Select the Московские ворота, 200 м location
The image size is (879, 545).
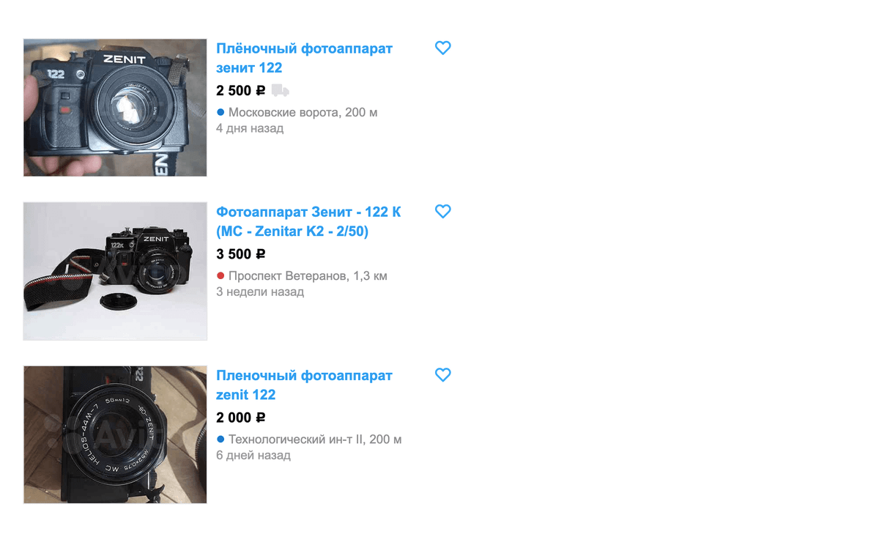(x=303, y=112)
